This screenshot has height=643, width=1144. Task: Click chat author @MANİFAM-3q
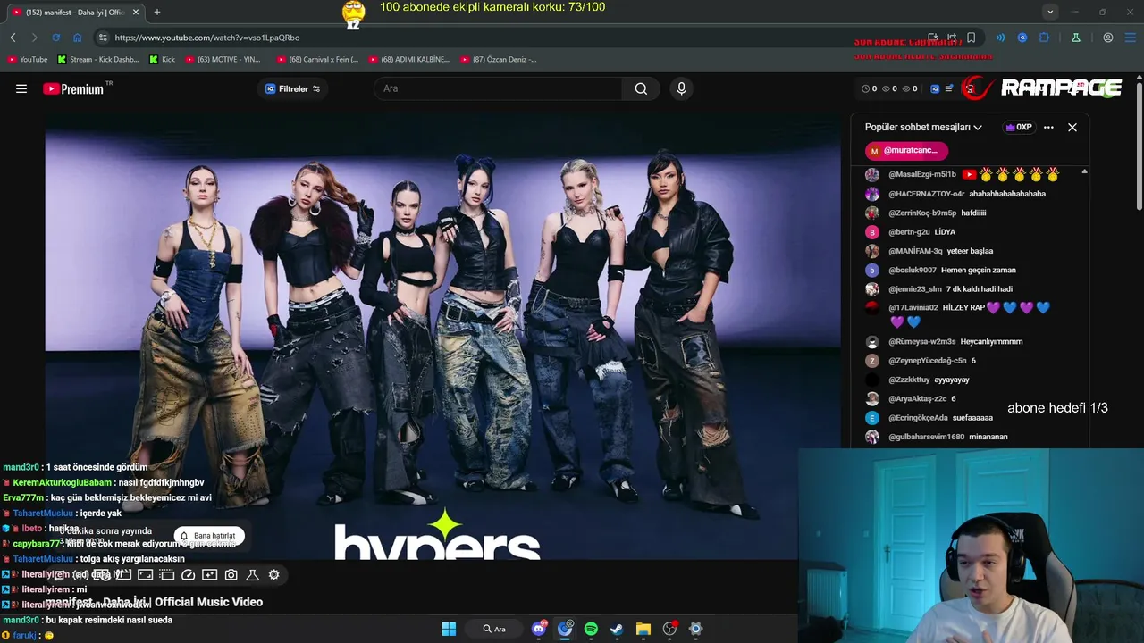(x=915, y=251)
